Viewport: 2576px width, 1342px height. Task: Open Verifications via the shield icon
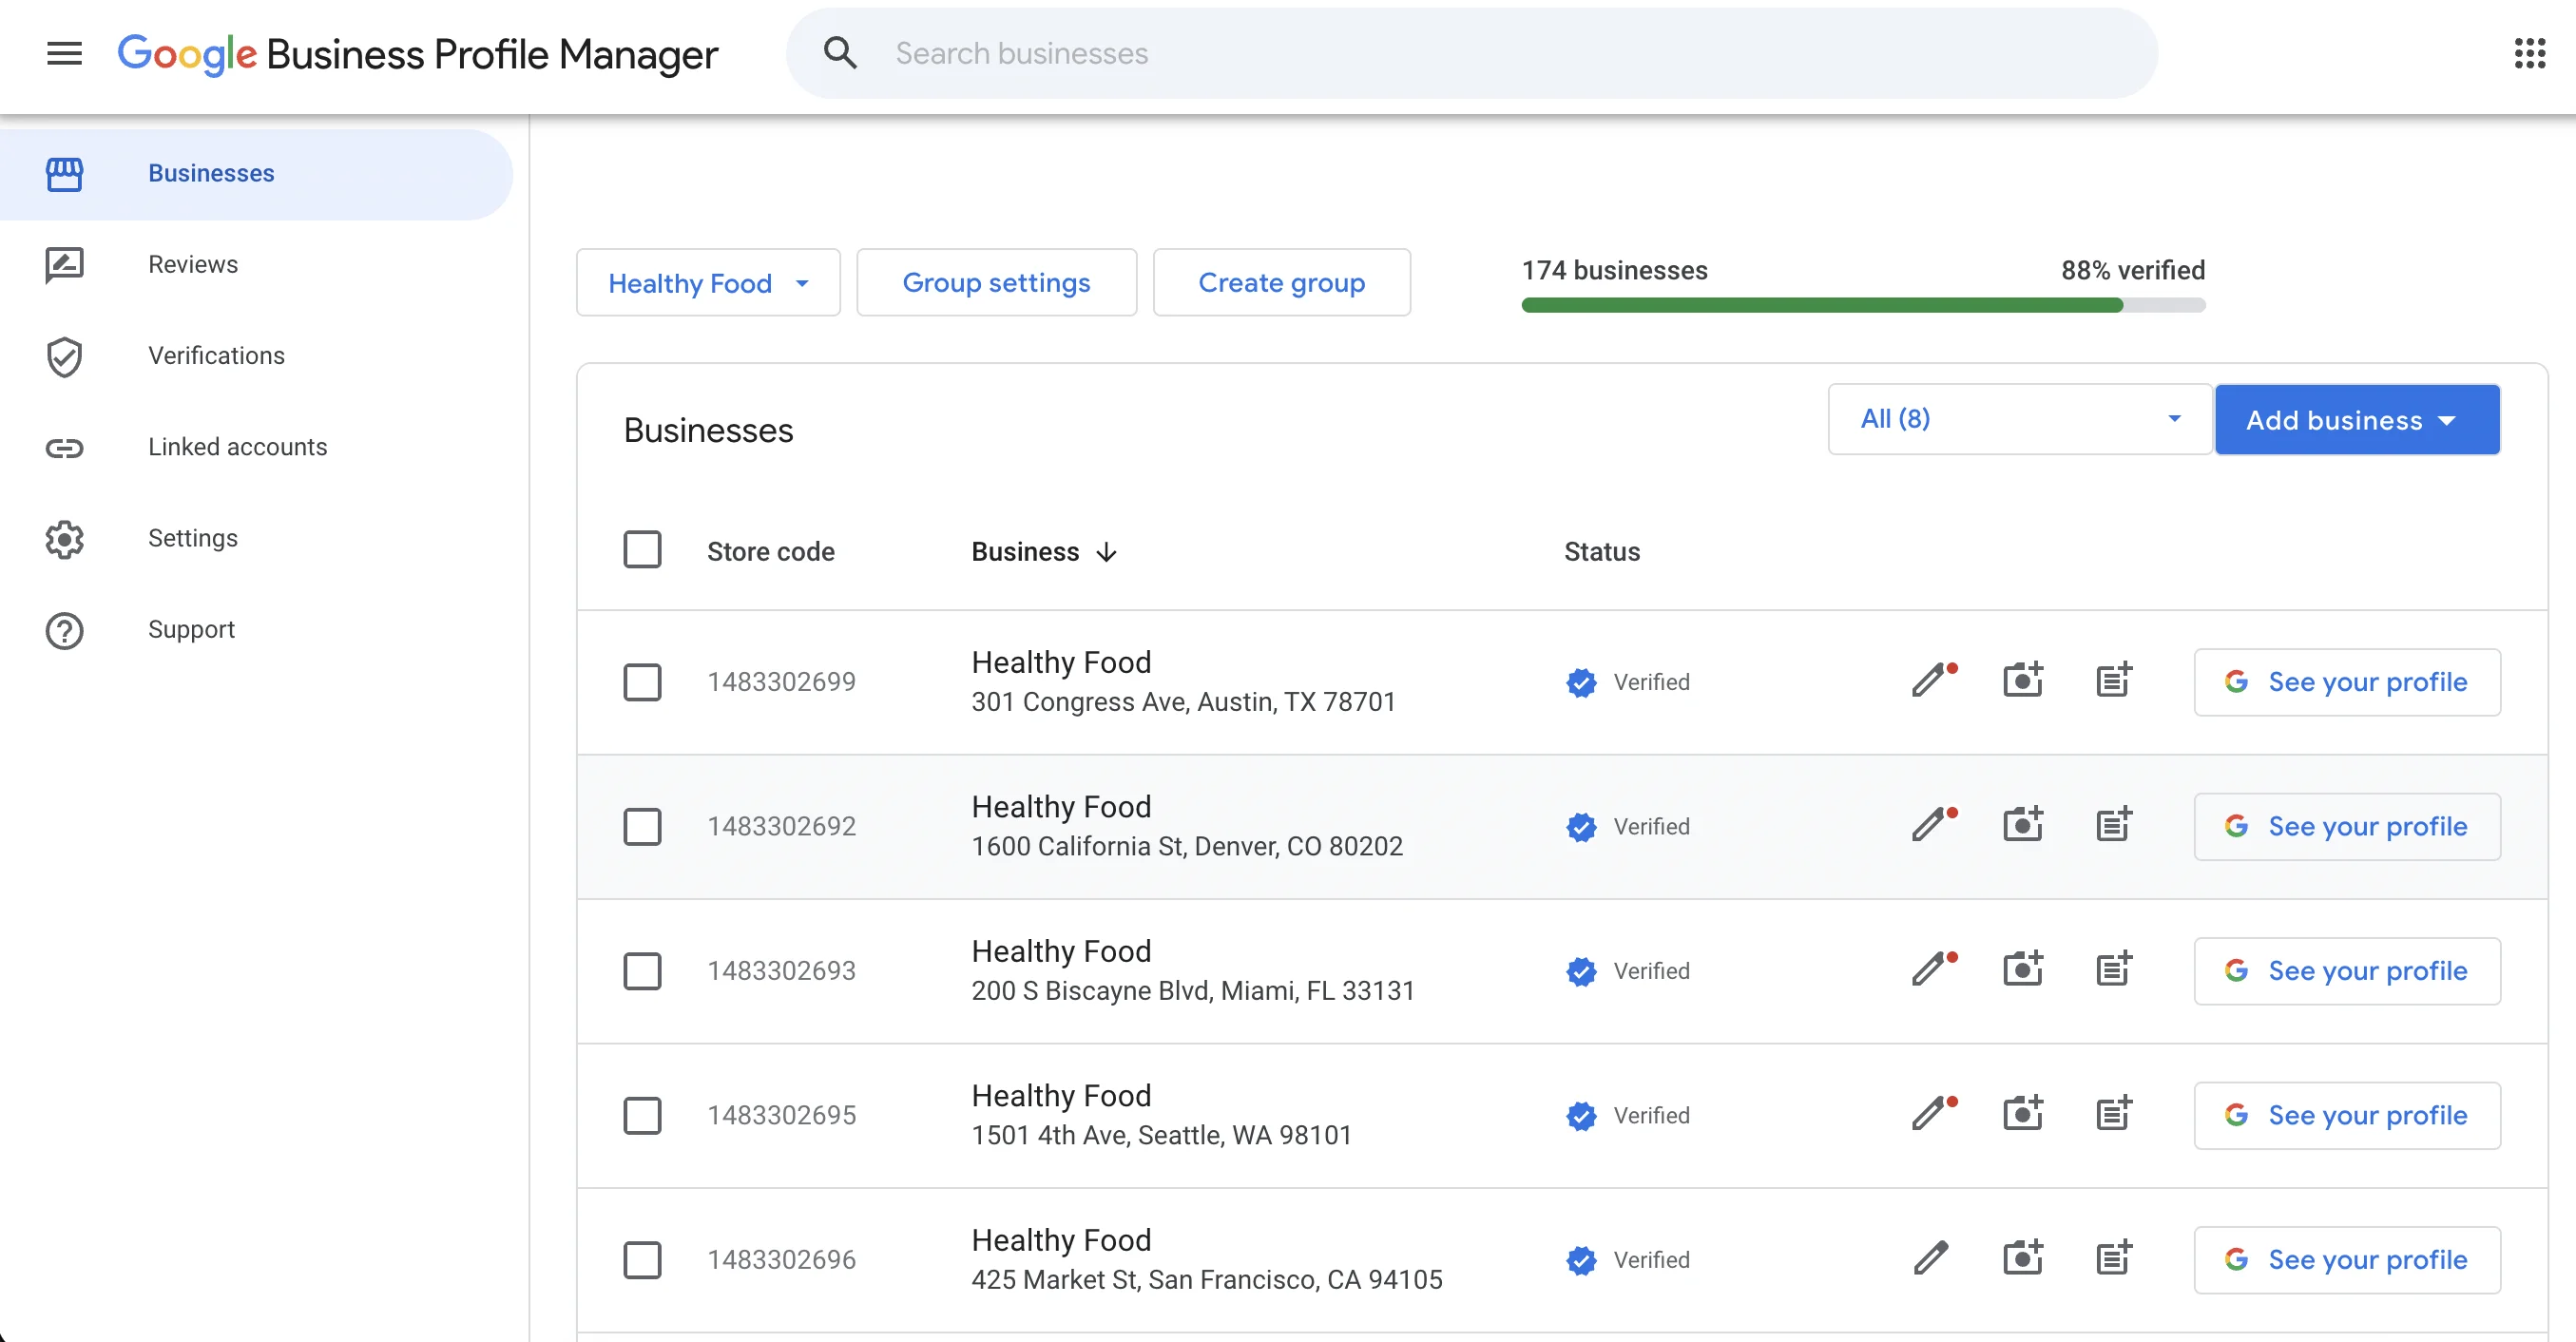[63, 356]
